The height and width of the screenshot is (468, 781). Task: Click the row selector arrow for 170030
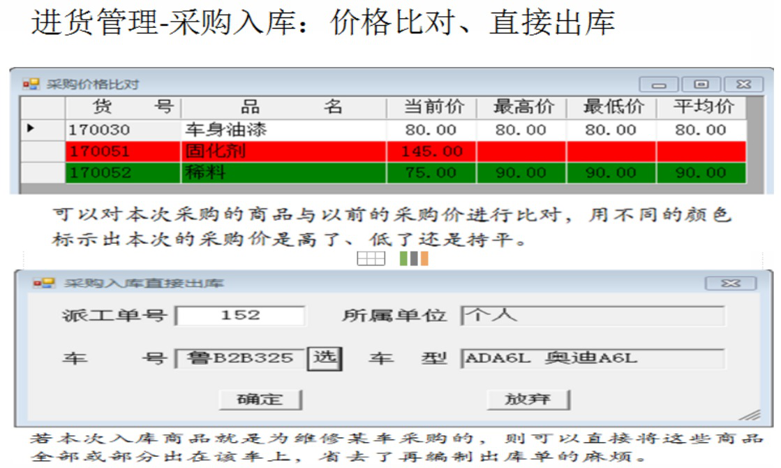pyautogui.click(x=31, y=129)
